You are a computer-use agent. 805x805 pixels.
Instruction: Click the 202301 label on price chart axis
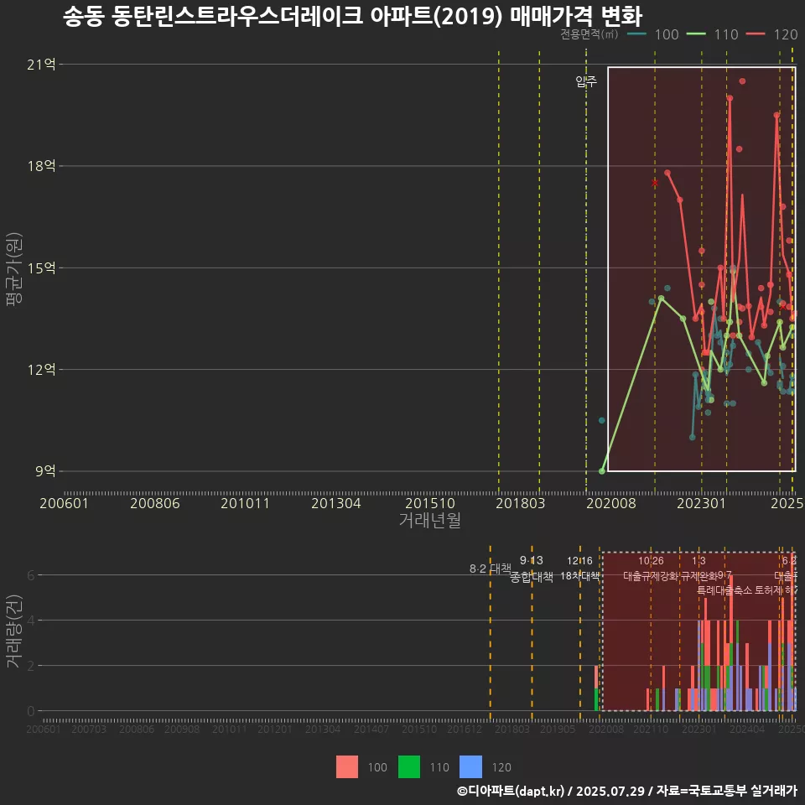point(701,503)
